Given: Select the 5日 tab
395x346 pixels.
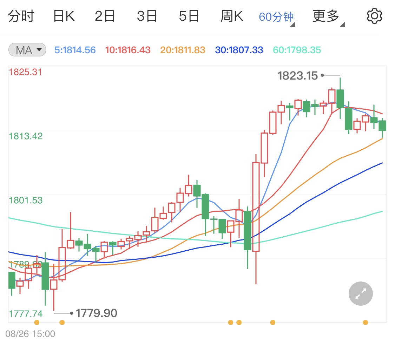Looking at the screenshot, I should [189, 16].
